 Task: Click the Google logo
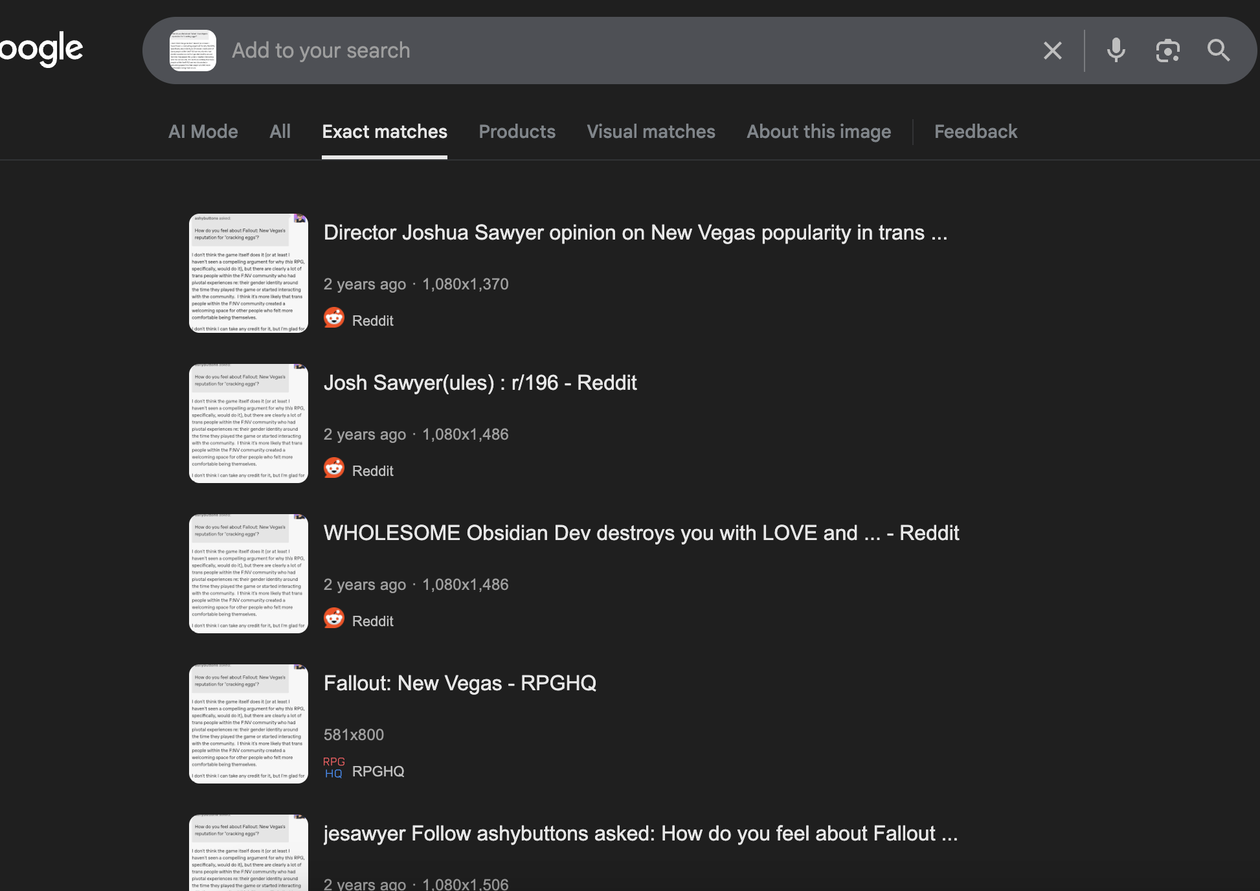pos(40,49)
